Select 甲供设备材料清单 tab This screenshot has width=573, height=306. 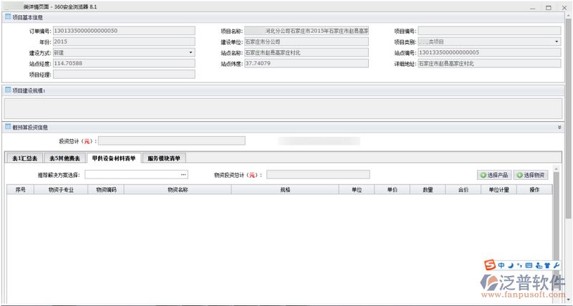pos(114,158)
